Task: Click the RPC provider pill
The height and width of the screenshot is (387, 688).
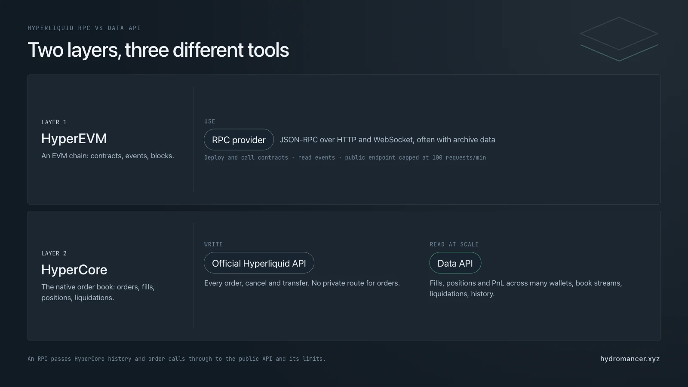Action: coord(239,140)
